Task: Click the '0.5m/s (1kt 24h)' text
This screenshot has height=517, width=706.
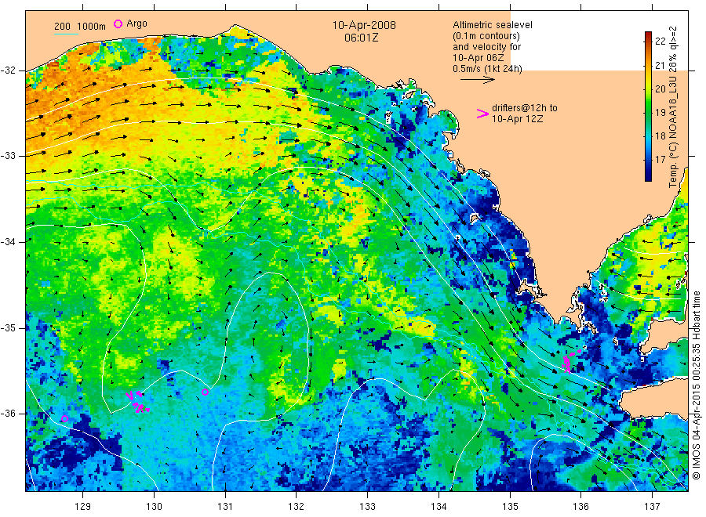Action: coord(487,69)
